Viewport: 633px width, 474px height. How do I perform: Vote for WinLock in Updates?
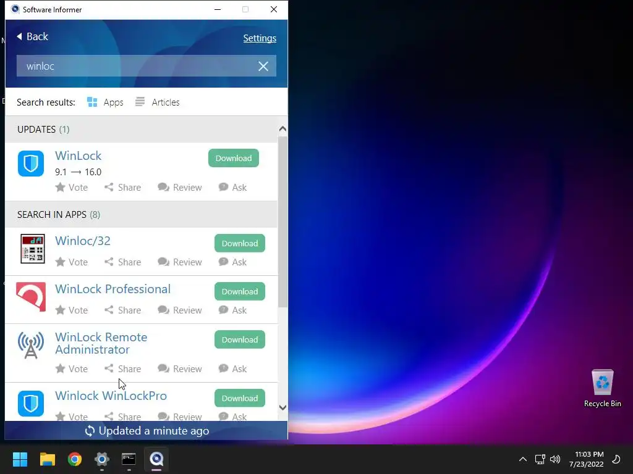coord(72,188)
